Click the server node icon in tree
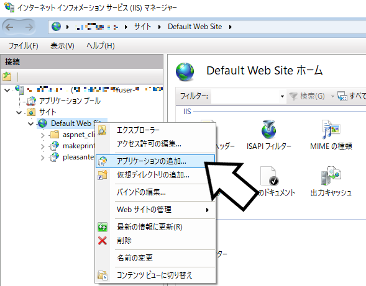Image resolution: width=366 pixels, height=286 pixels. tap(19, 89)
